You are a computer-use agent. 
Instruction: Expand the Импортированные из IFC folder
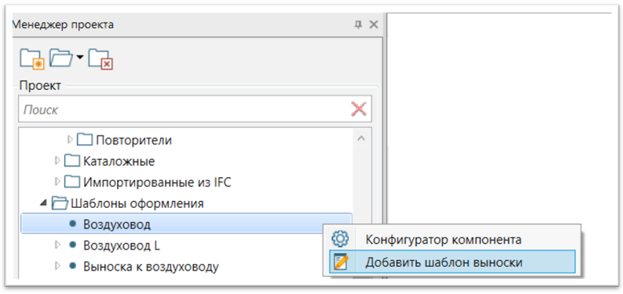click(57, 181)
